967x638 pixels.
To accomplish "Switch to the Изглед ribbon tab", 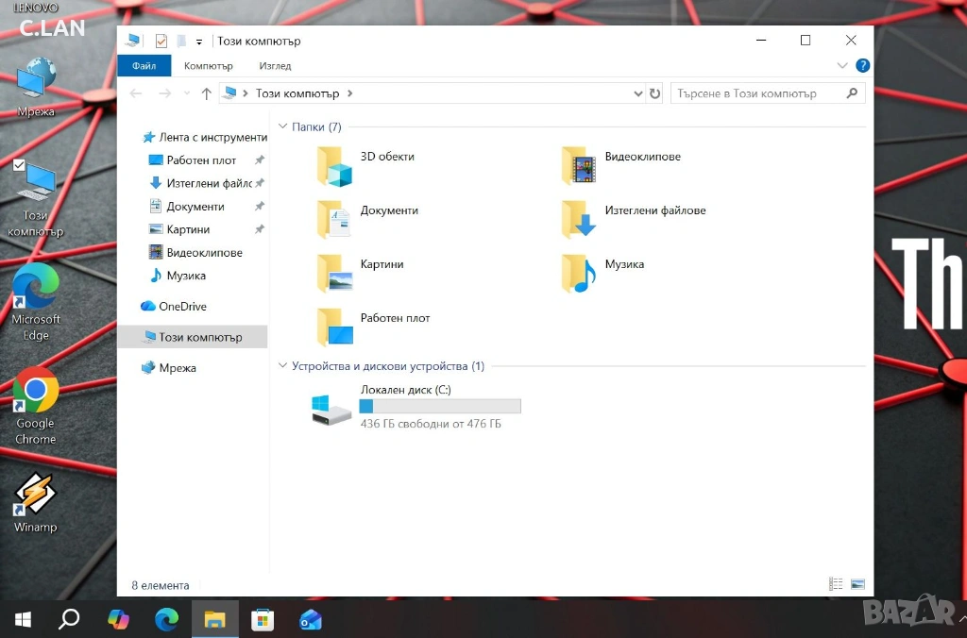I will point(275,66).
